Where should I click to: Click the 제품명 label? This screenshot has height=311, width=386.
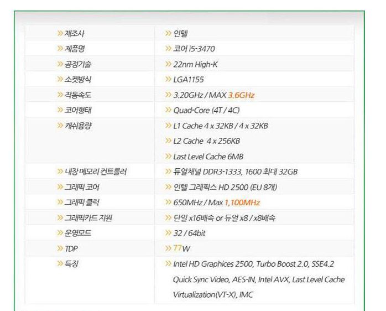[75, 49]
